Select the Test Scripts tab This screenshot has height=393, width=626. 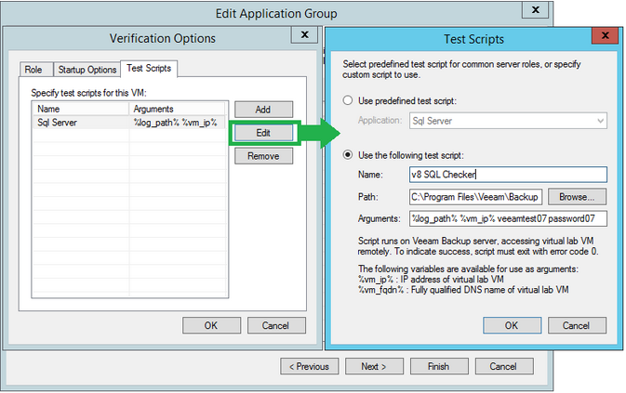(150, 69)
